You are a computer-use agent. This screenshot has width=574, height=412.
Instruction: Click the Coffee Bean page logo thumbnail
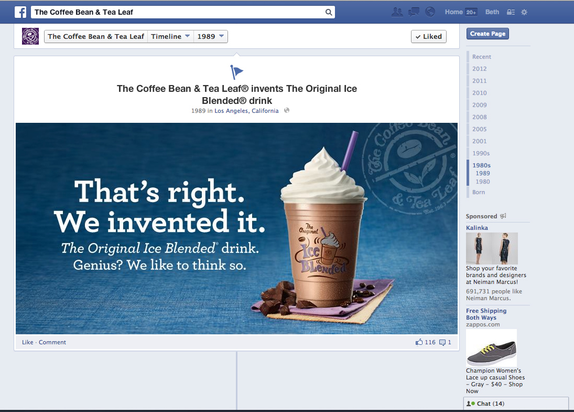point(30,36)
